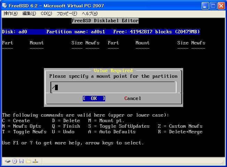Click the 'Partition name: ad0s1' text

tap(76, 32)
